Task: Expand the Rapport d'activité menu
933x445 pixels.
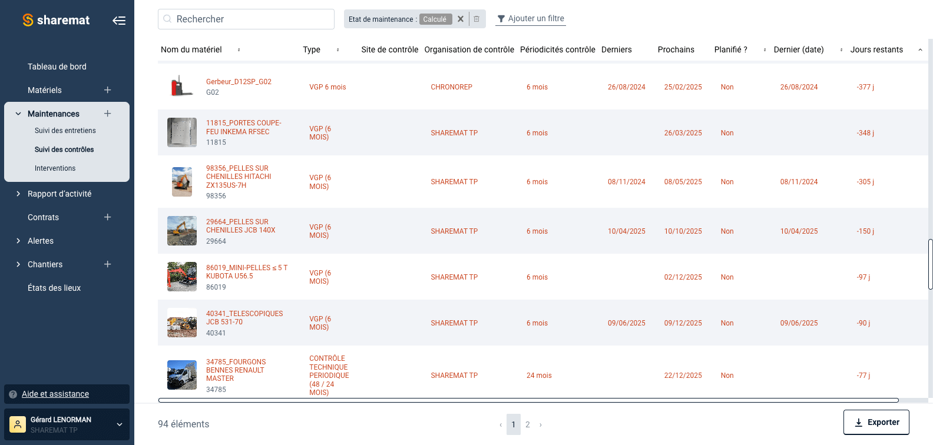Action: pyautogui.click(x=18, y=194)
